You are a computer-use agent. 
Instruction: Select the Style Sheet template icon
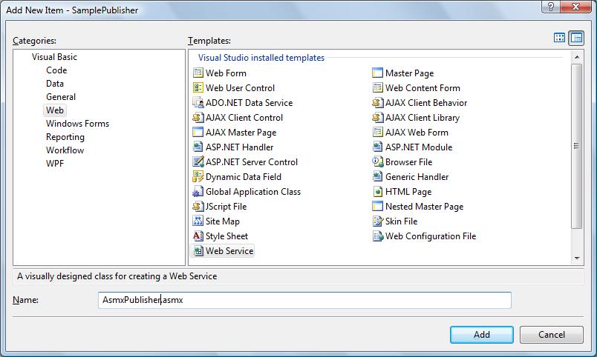(x=198, y=236)
